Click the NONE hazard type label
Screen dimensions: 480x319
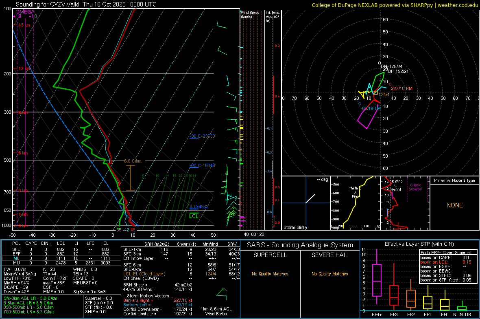pyautogui.click(x=454, y=205)
